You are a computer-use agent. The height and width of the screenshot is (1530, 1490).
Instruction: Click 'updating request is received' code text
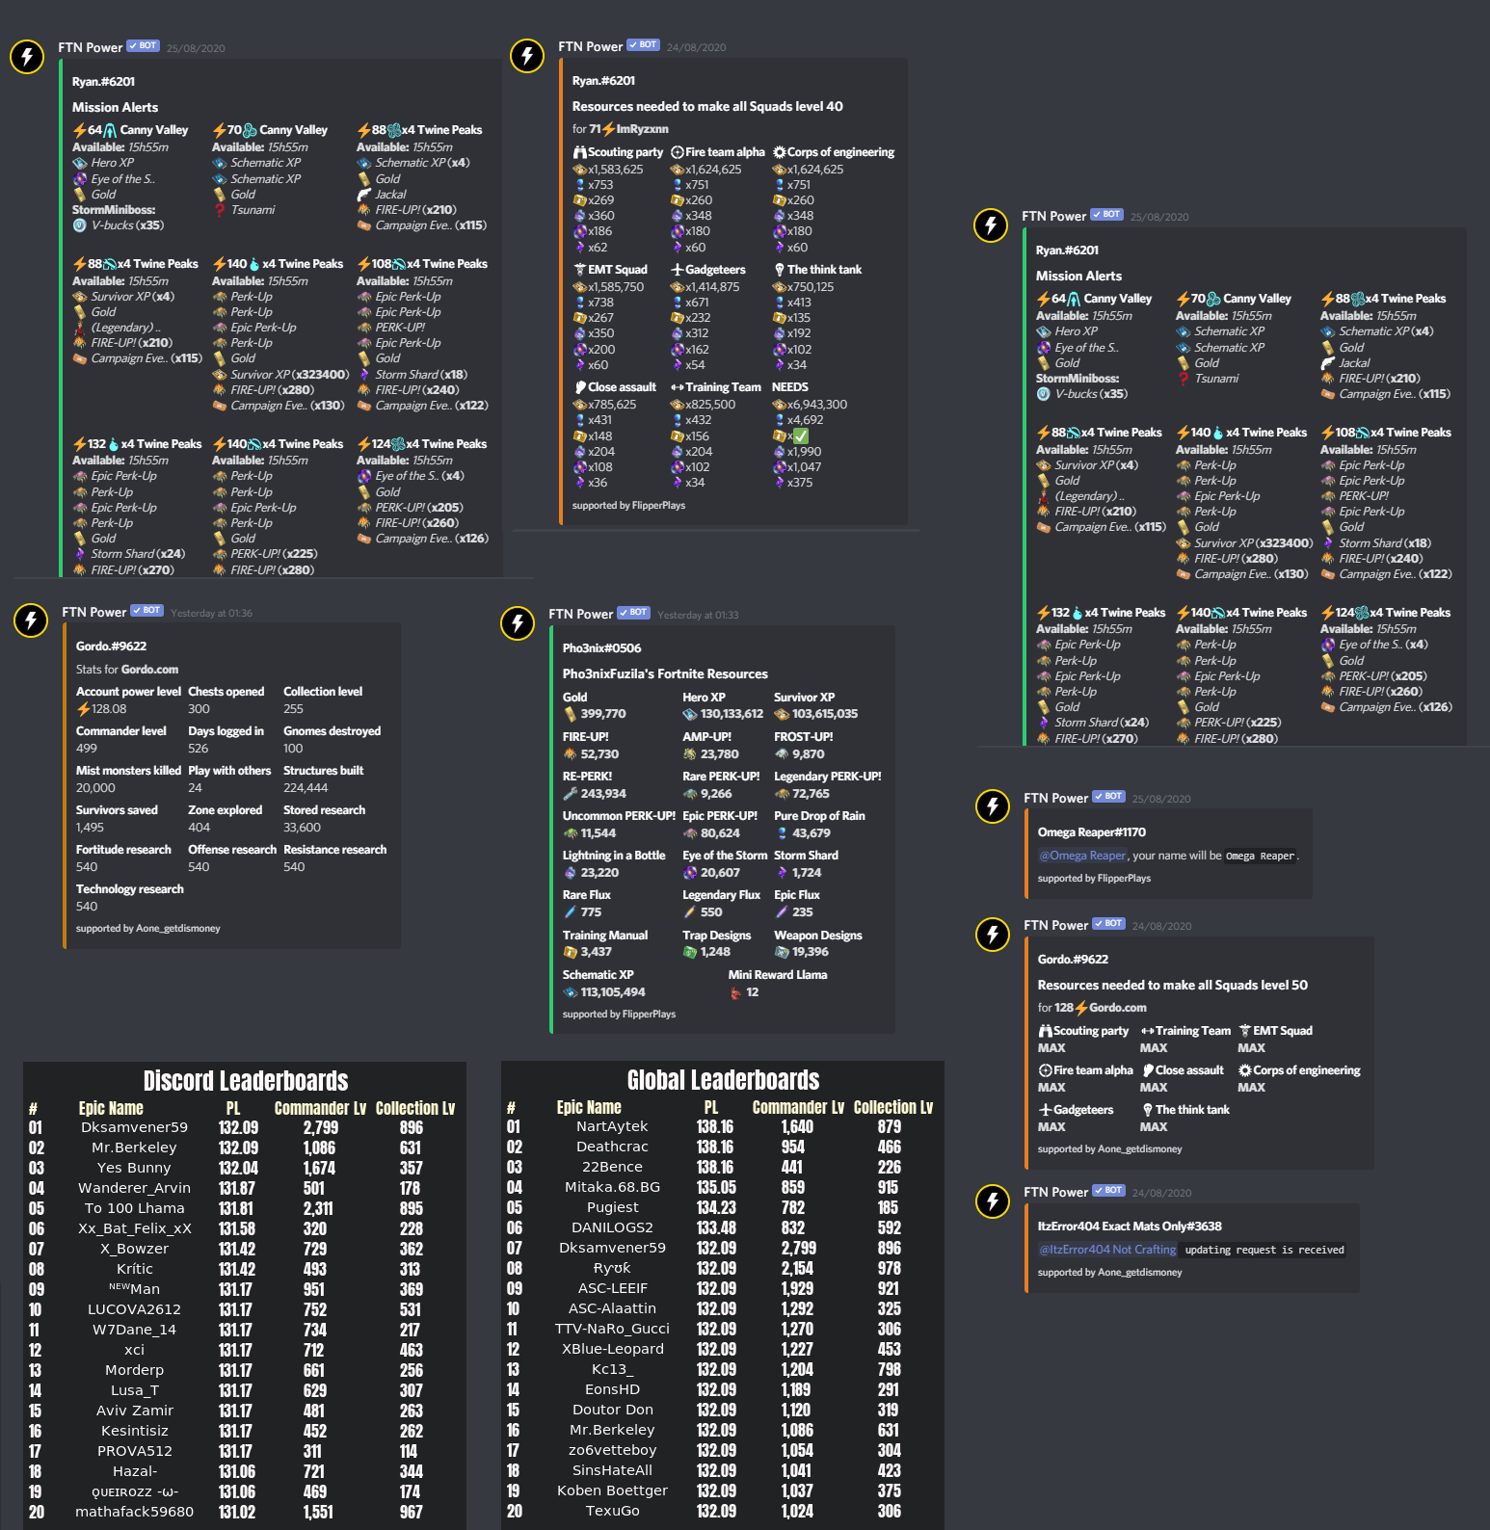[1264, 1250]
